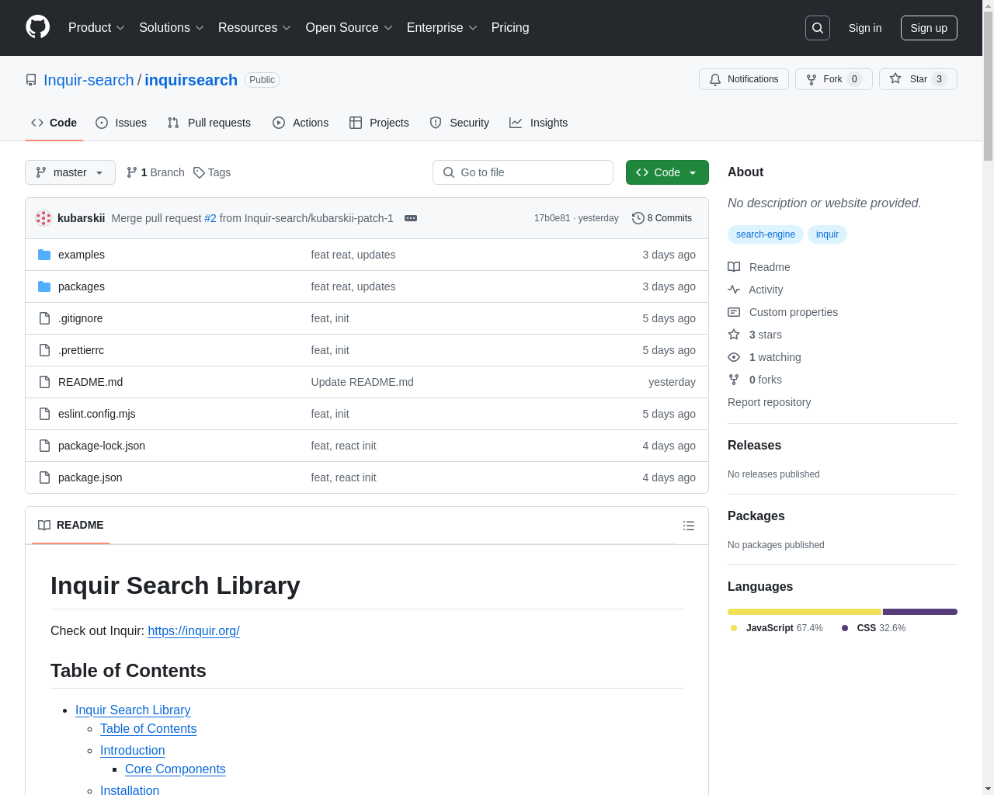Click the Activity pulse icon
This screenshot has height=795, width=994.
[734, 290]
